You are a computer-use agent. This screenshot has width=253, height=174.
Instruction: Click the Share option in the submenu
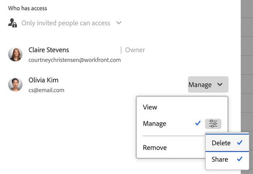(x=220, y=159)
